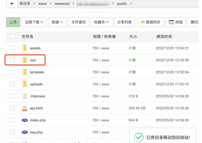This screenshot has height=143, width=202.
Task: Check the assets folder checkbox
Action: click(x=12, y=48)
